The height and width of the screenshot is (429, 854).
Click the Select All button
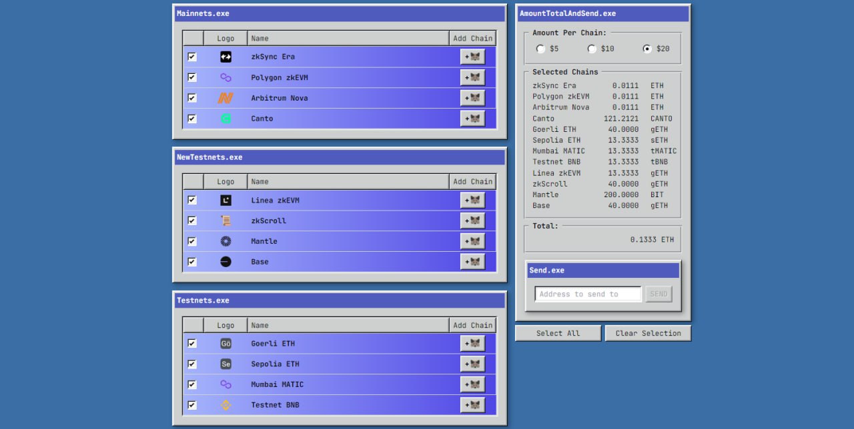pyautogui.click(x=558, y=333)
